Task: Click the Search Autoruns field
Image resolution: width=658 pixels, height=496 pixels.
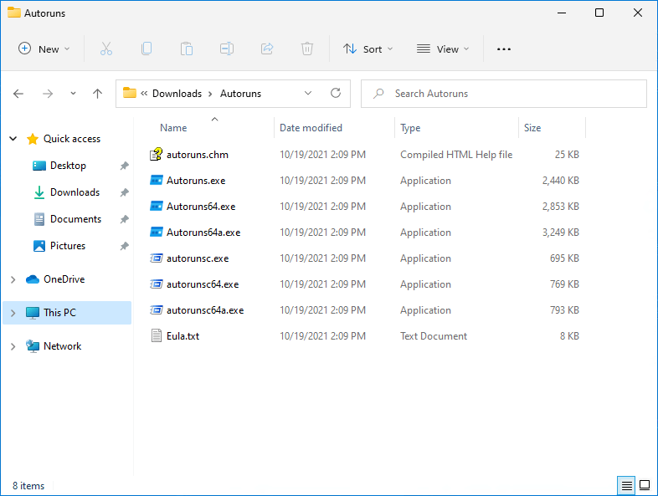Action: [504, 94]
